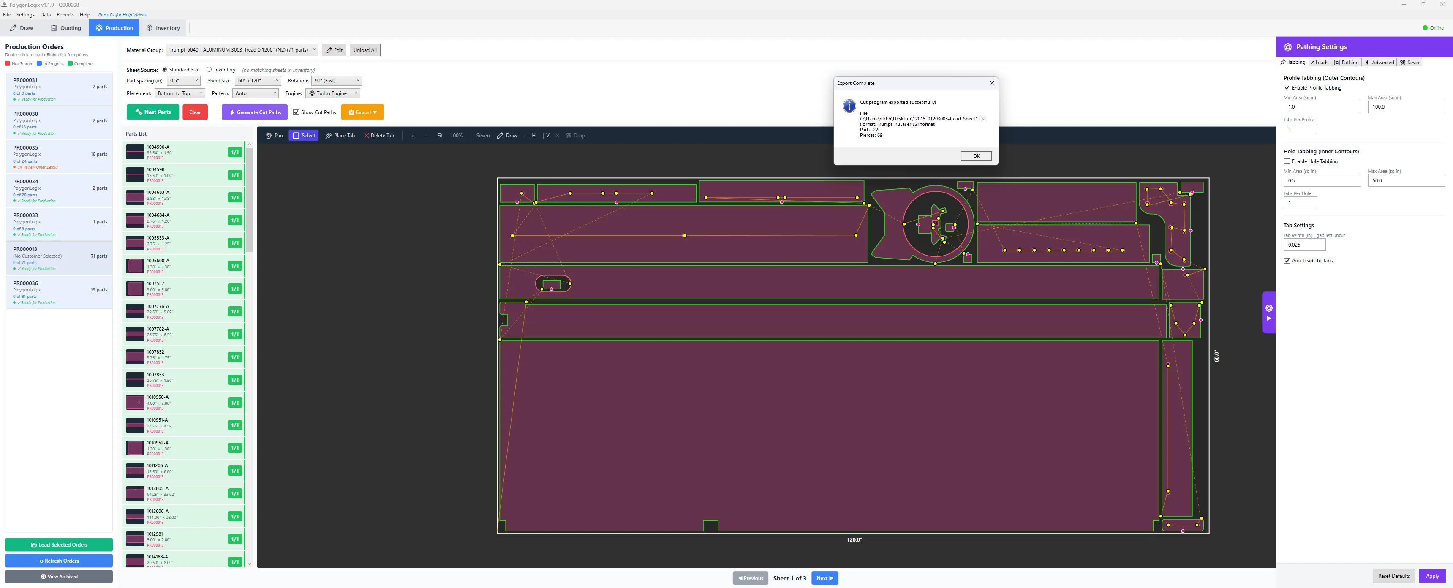Screen dimensions: 1453x588
Task: Open the Export dropdown button
Action: tap(362, 112)
